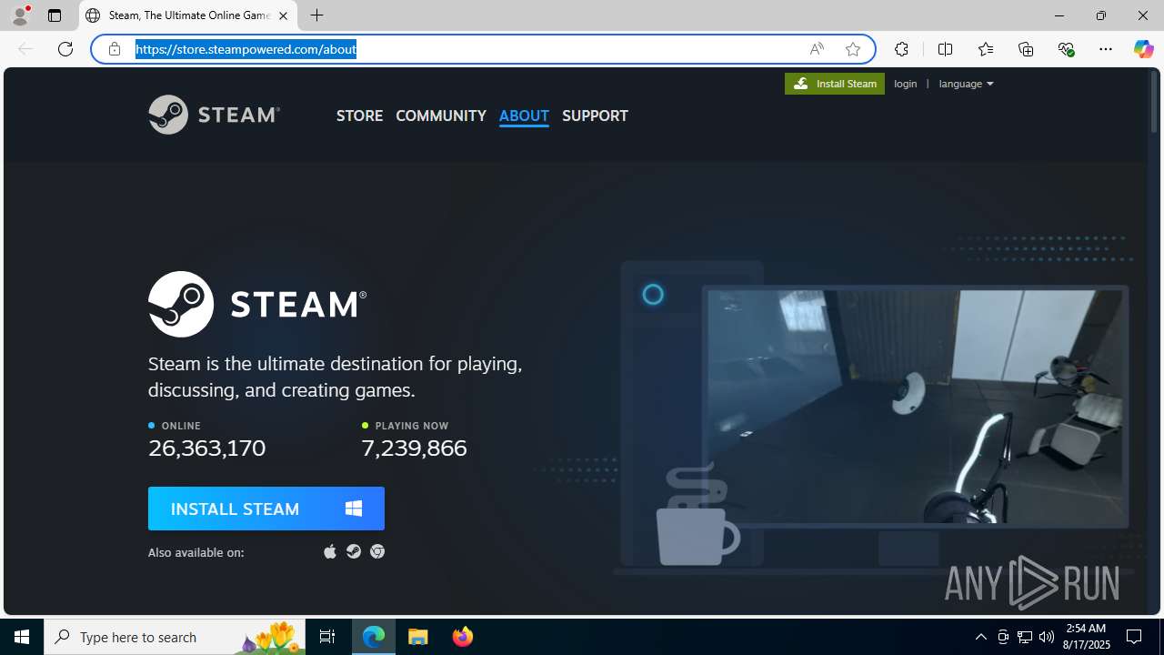Click the taskbar clock showing 2:54 AM

click(x=1086, y=636)
